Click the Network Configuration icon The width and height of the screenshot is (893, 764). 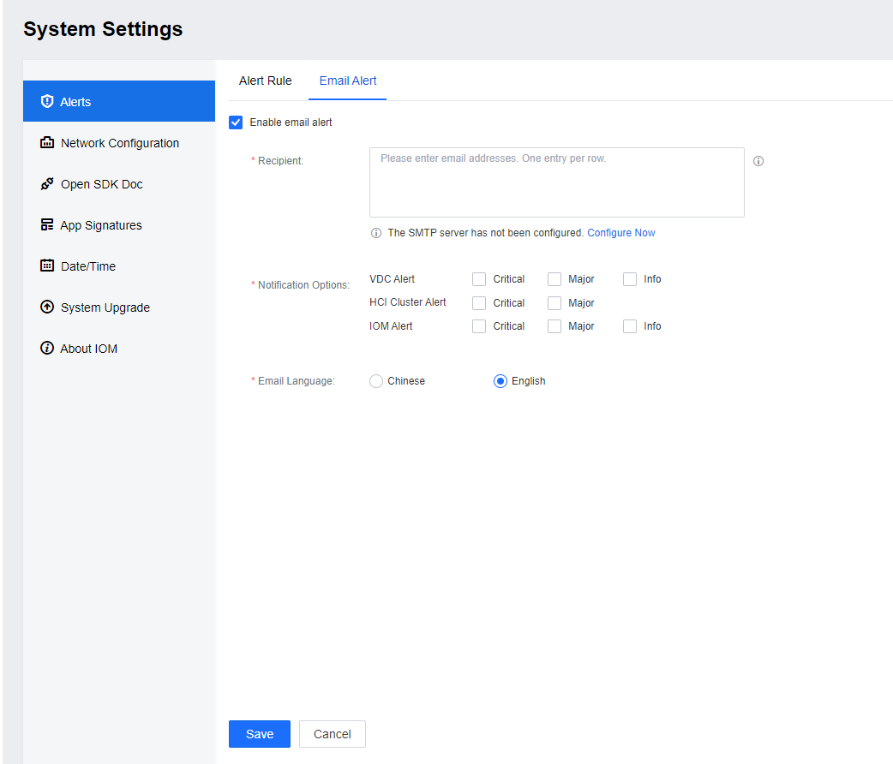(x=47, y=143)
